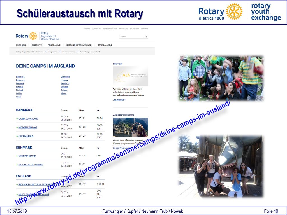Viewport: 287px width, 215px height.
Task: Jump to Denmark in country list
Action: [20, 80]
